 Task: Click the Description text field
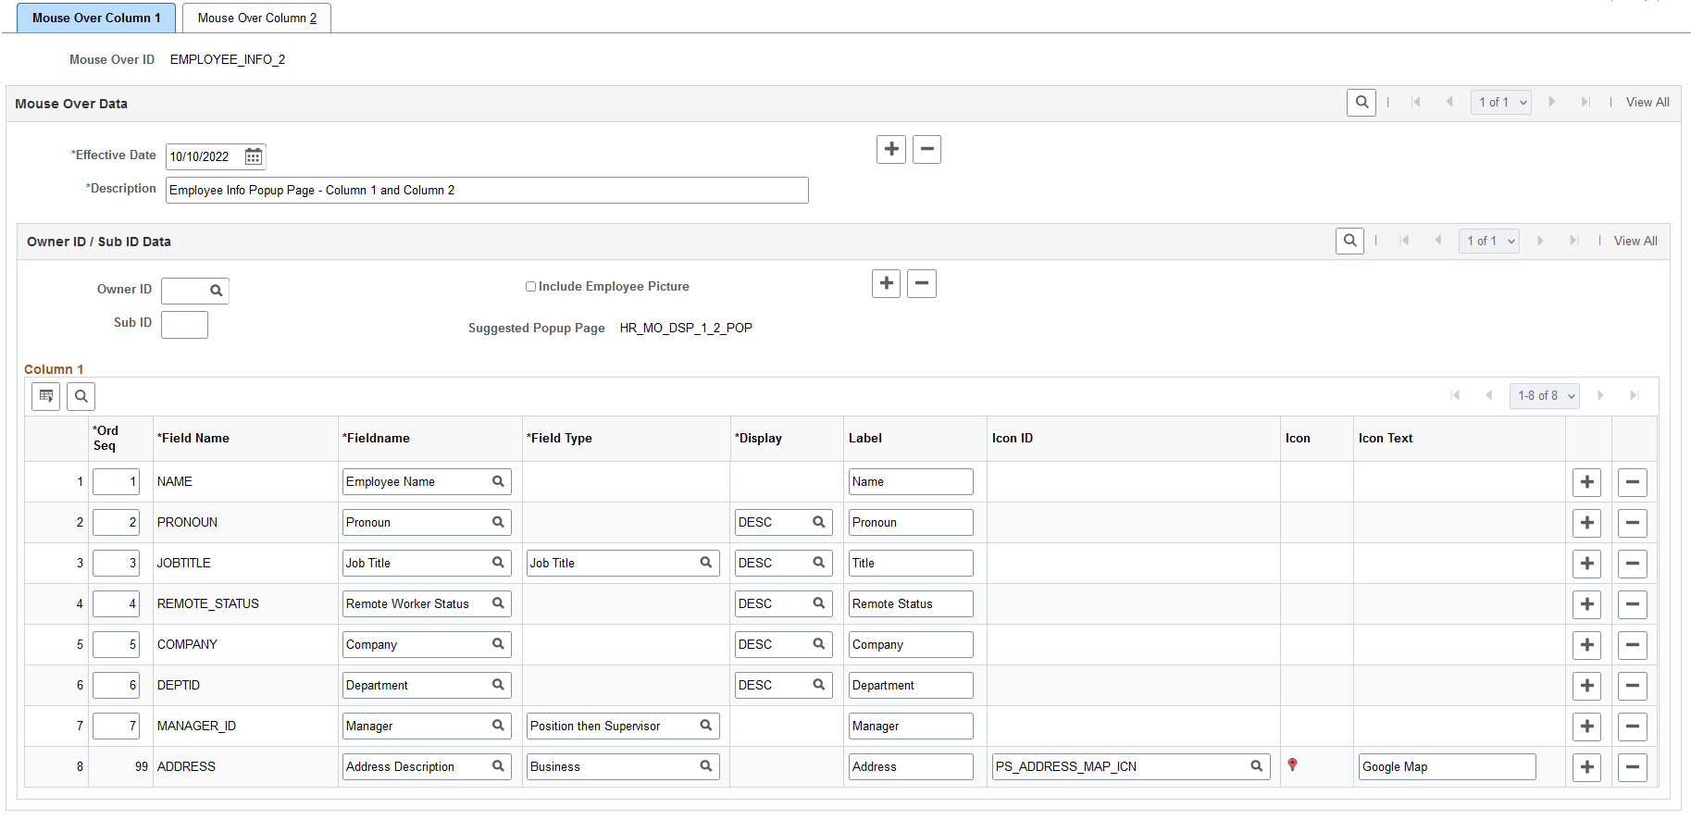pos(487,191)
